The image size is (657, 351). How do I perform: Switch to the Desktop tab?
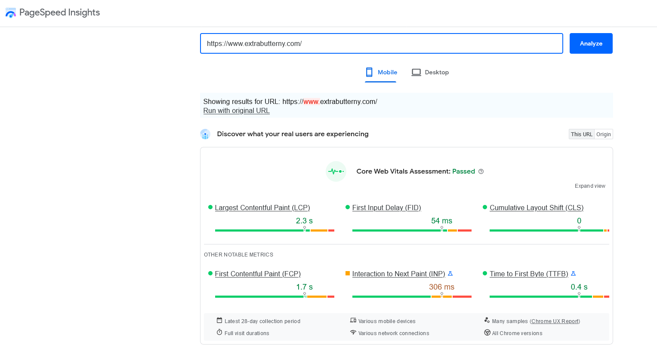pos(430,72)
